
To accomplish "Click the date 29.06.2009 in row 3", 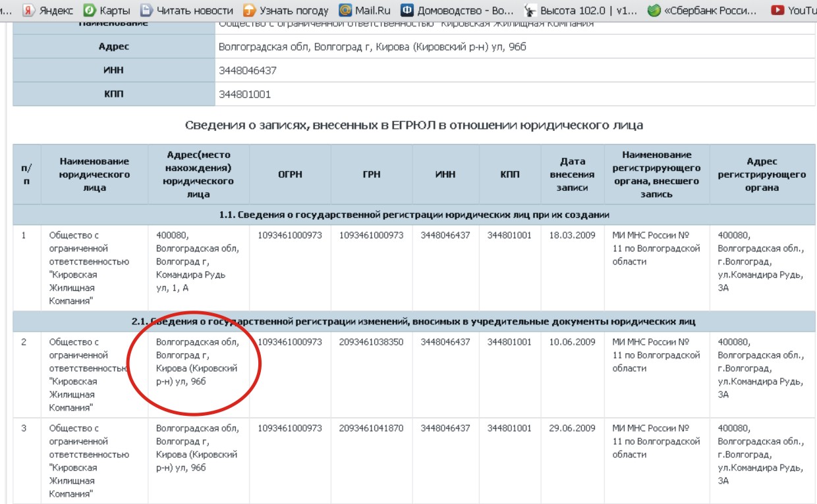I will point(572,428).
